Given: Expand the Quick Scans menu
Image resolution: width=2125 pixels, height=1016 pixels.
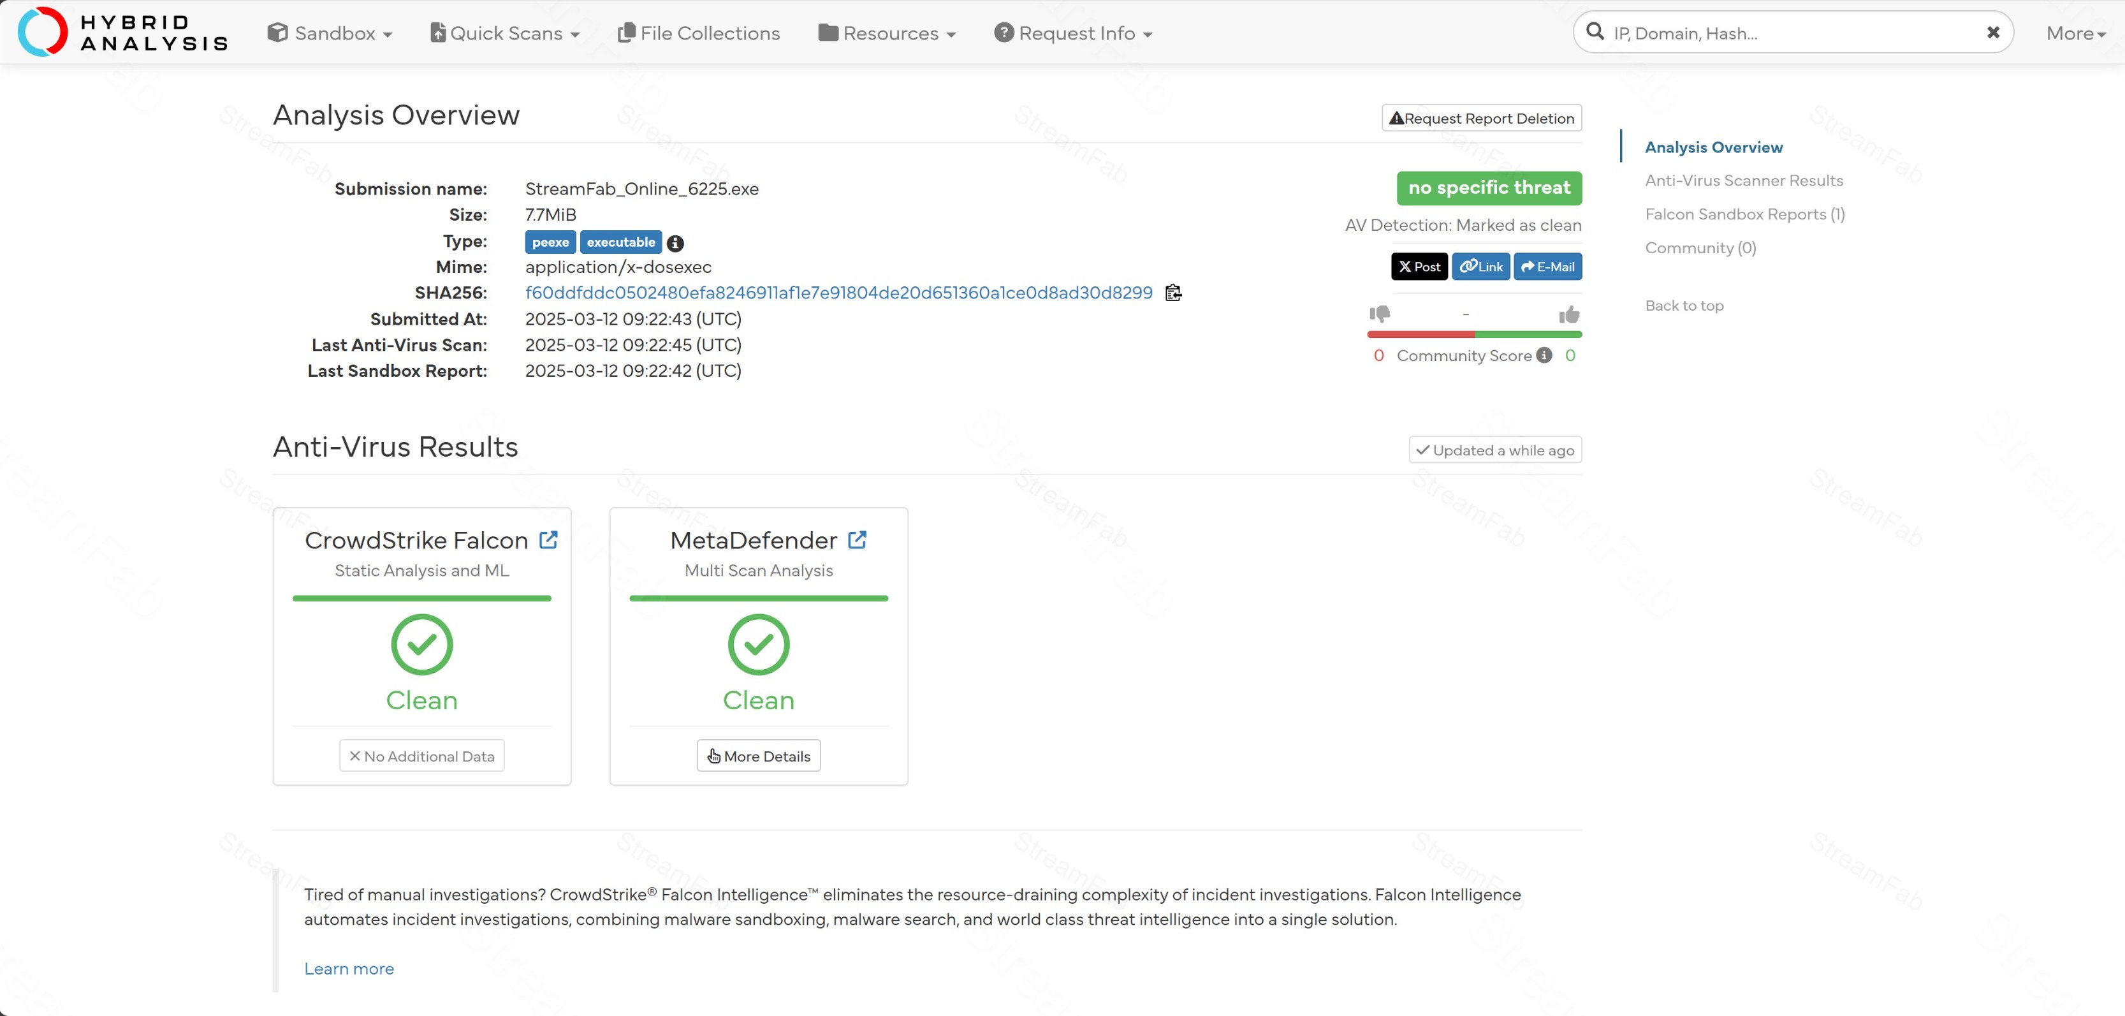Looking at the screenshot, I should pyautogui.click(x=505, y=33).
